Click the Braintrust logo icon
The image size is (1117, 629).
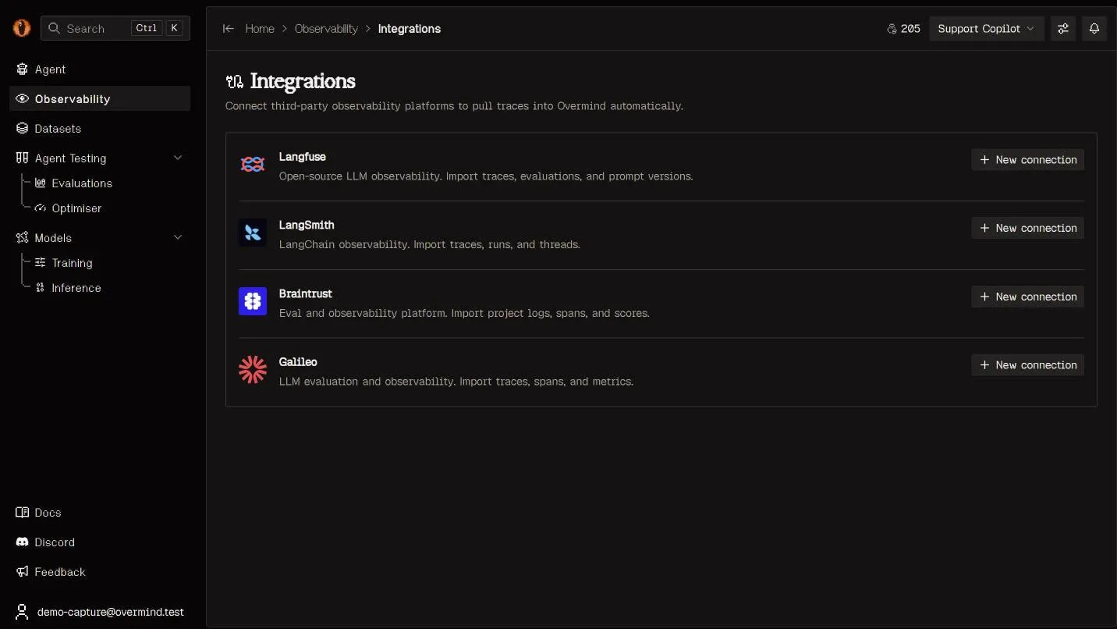pyautogui.click(x=253, y=301)
